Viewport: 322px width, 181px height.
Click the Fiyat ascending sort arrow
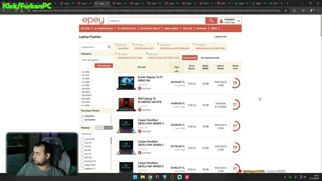177,71
